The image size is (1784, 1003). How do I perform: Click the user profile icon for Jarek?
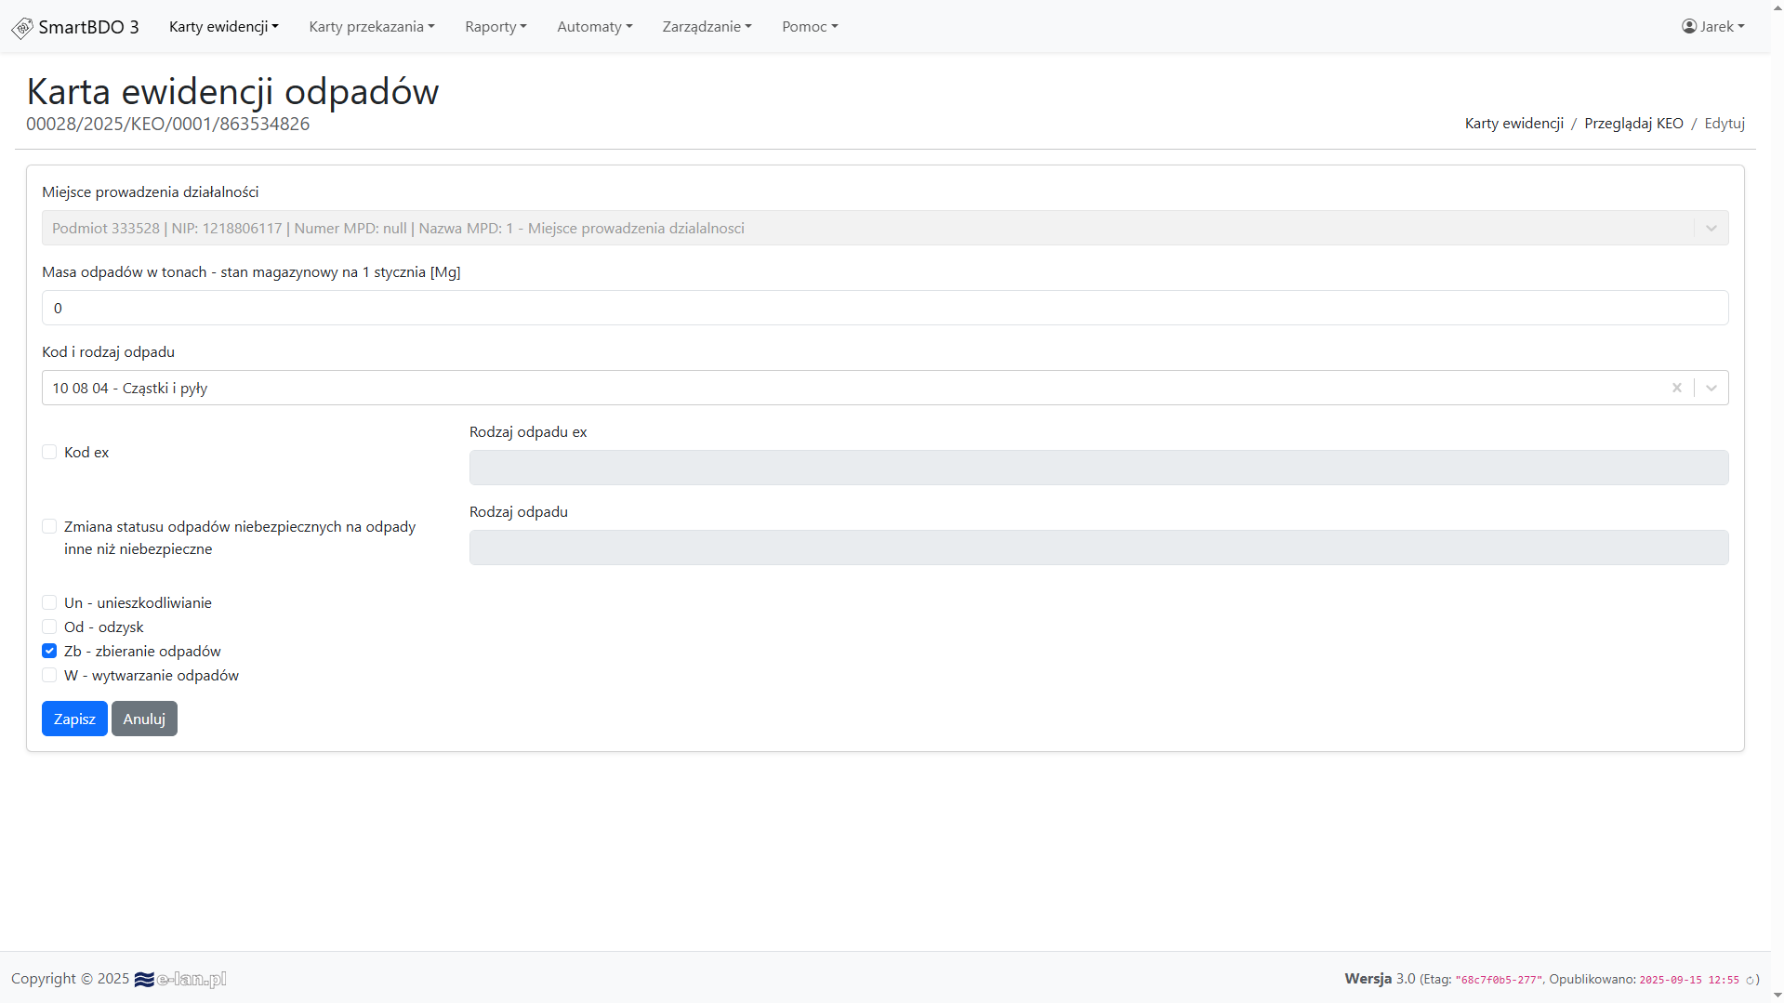(1688, 26)
